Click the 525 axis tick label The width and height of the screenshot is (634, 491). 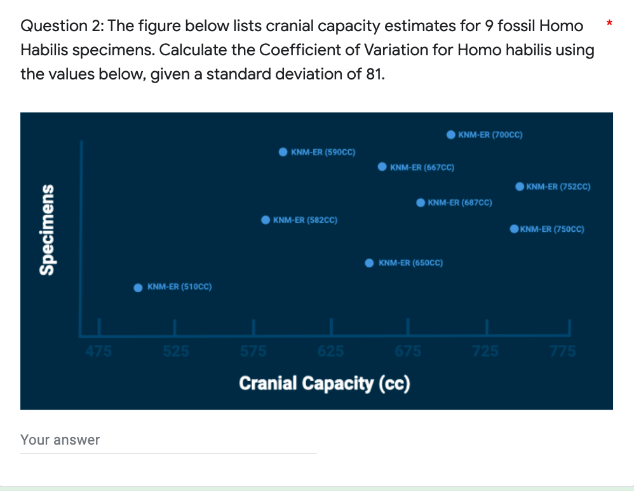coord(175,350)
